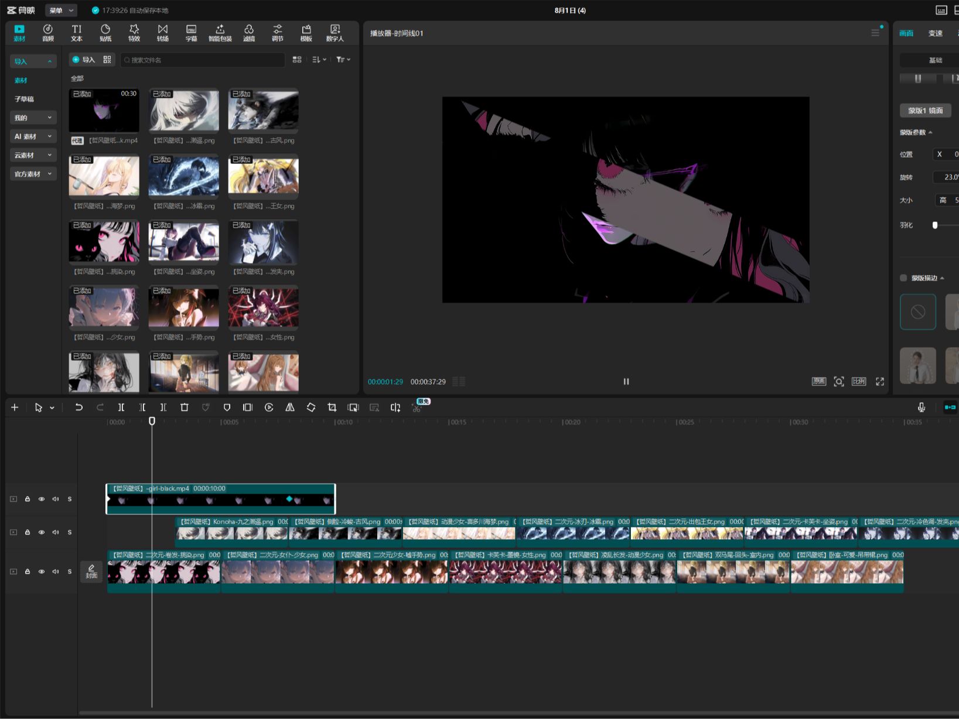Open the QR code import option
Screen dimensions: 959x719
tap(107, 60)
